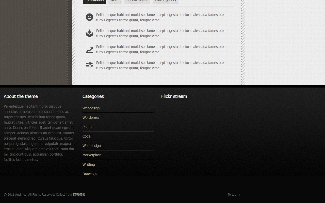
Task: Follow the 网页模板 footer link
Action: point(79,195)
